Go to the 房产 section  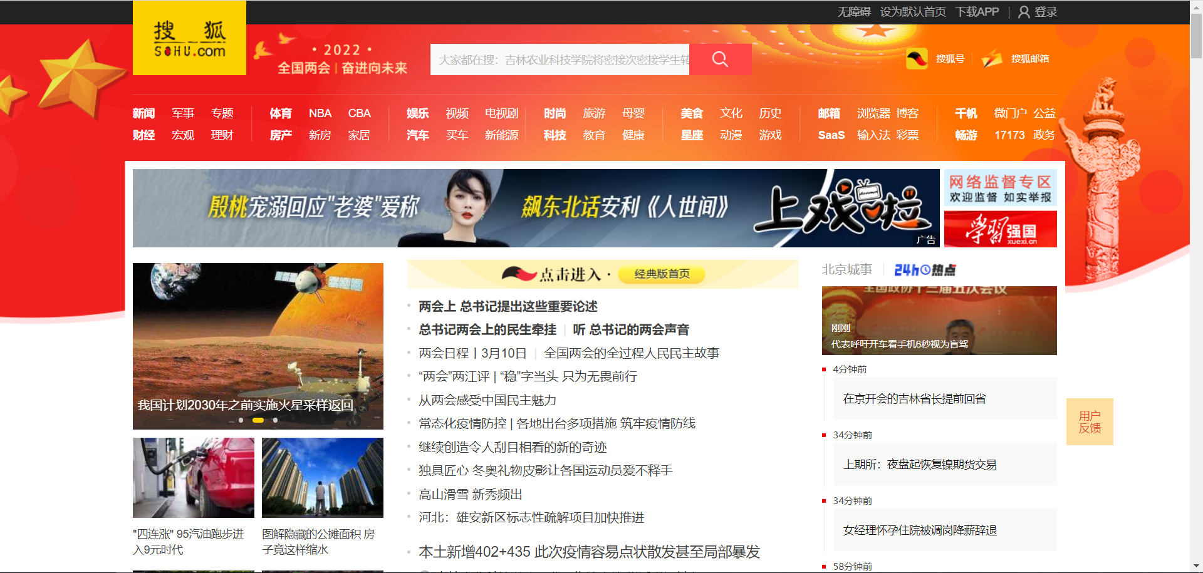(x=281, y=135)
